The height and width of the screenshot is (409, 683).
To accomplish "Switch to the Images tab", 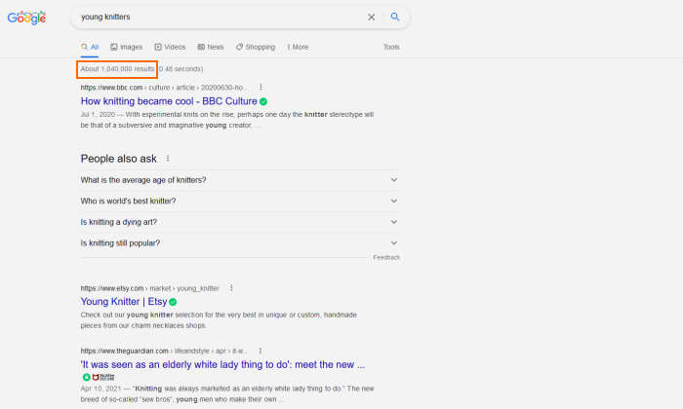I will click(126, 47).
